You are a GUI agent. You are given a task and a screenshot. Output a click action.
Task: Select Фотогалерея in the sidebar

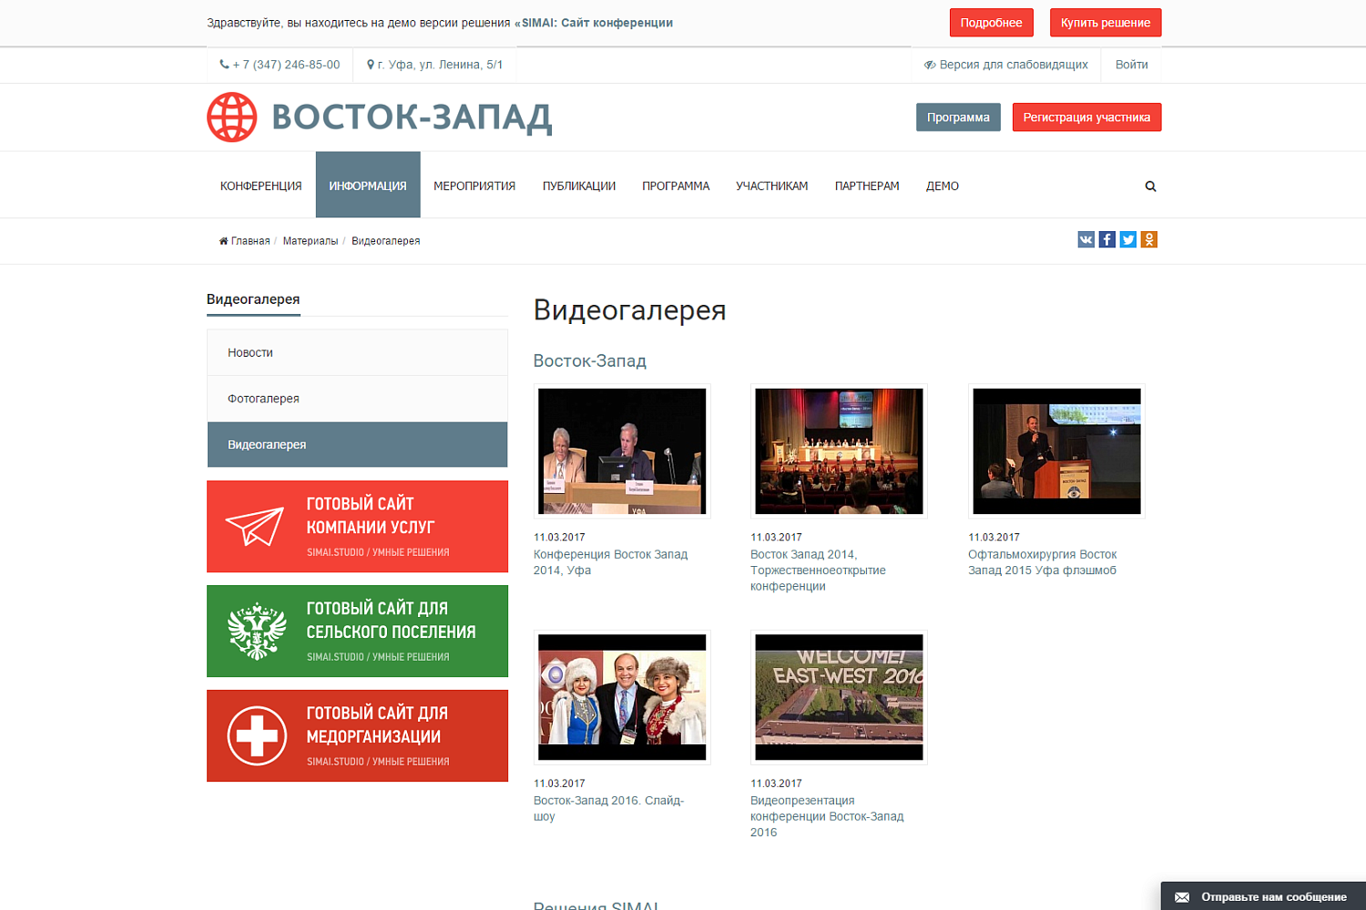263,399
